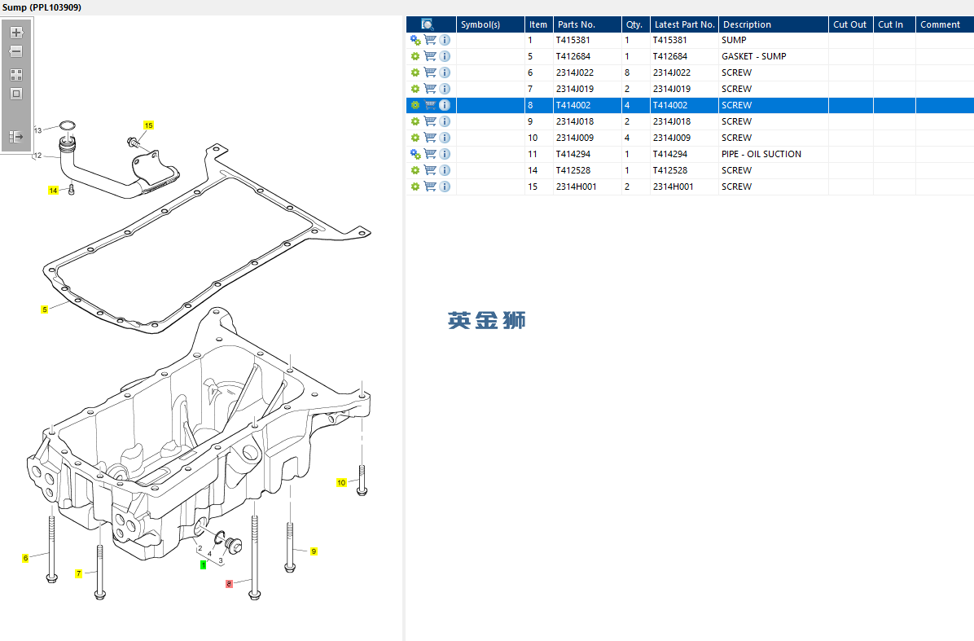Screen dimensions: 974x641
Task: Add screw 2314J019 to cart
Action: [430, 89]
